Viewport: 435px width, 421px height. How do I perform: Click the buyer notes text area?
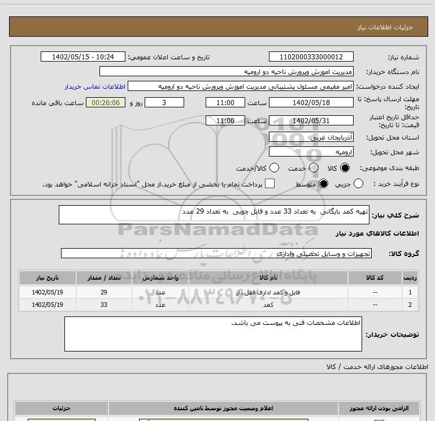pos(213,334)
